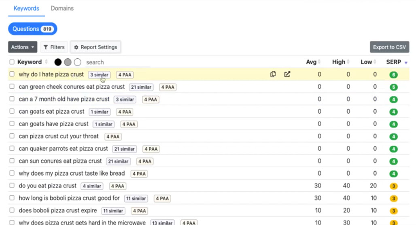Click SERP badge for 'can goats eat pizza crust'
The image size is (416, 225).
pos(393,112)
